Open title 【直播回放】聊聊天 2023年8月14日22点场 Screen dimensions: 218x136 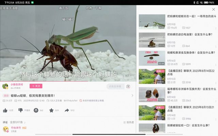tap(191, 72)
